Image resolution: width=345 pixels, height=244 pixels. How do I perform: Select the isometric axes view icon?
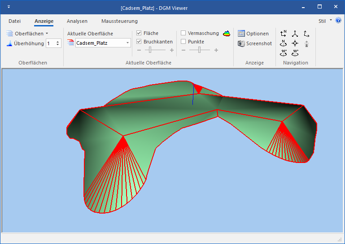pyautogui.click(x=295, y=34)
